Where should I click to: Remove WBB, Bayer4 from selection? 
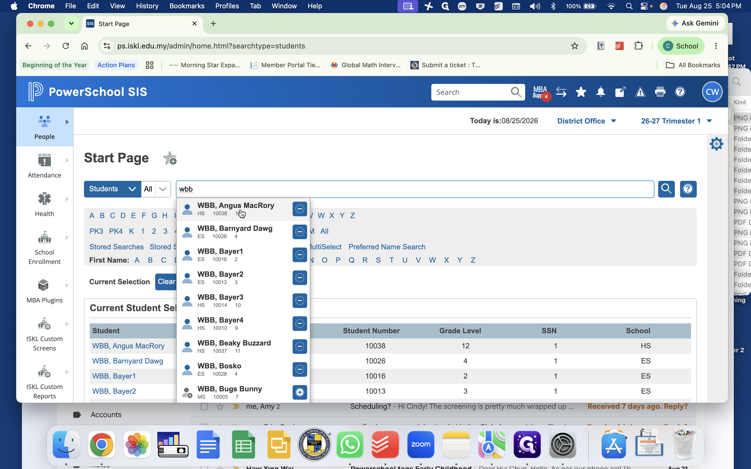click(299, 324)
